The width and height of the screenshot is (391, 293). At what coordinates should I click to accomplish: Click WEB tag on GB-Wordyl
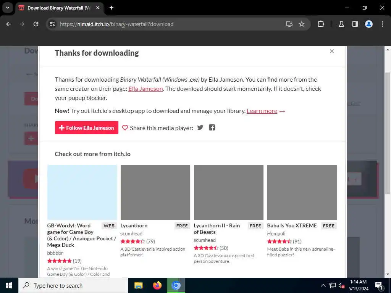(x=109, y=226)
